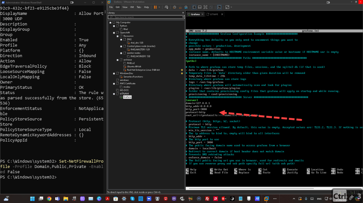Enter full screen mode in VMware

205,7
